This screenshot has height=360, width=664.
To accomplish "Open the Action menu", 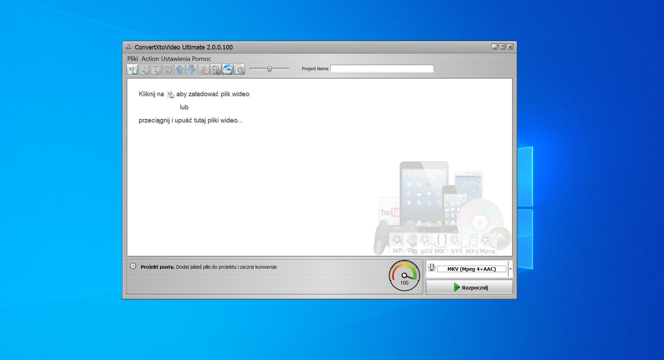I will [x=150, y=59].
